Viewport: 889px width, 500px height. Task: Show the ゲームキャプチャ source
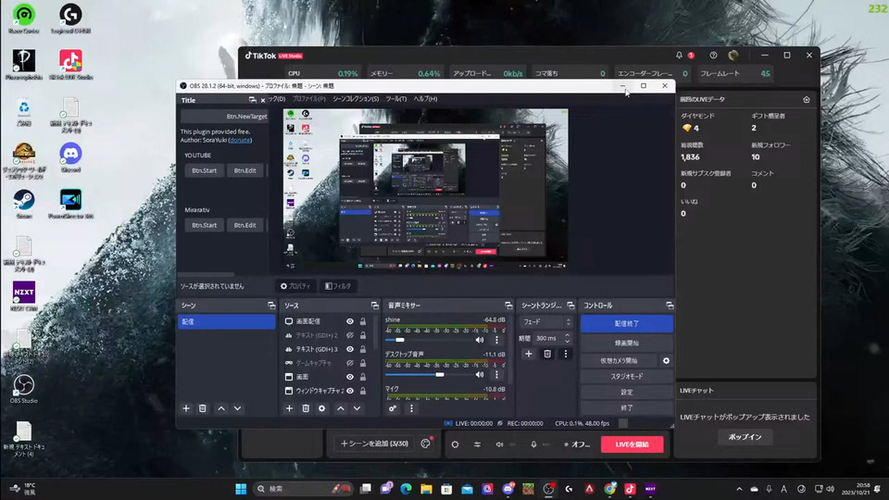350,363
